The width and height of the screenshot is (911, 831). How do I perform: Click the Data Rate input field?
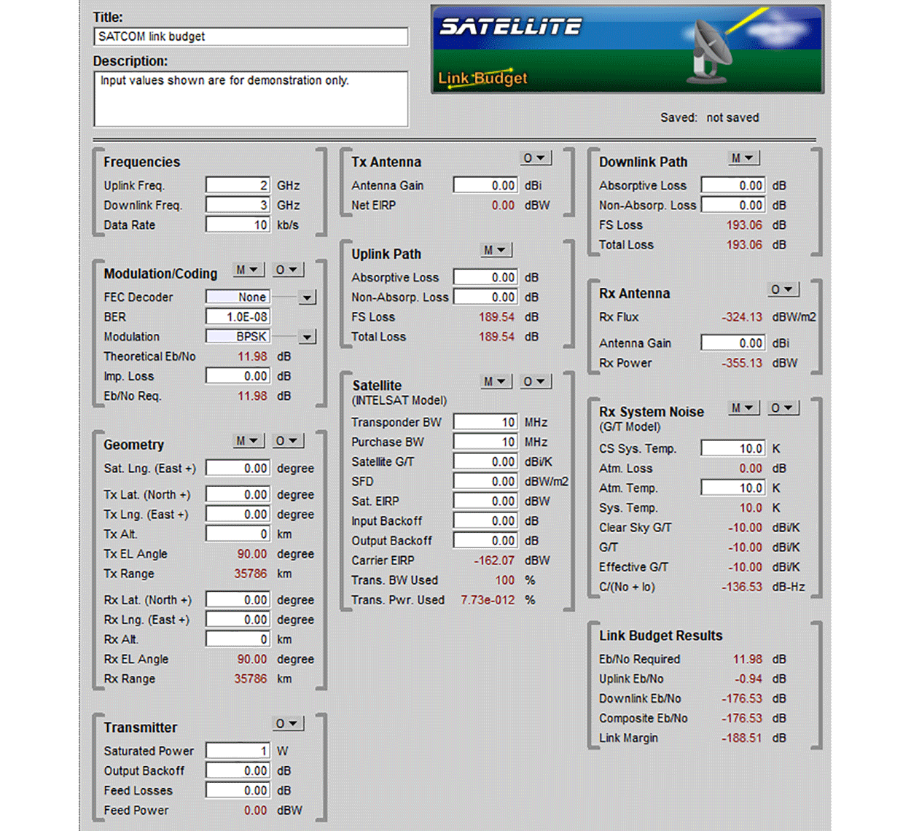click(x=238, y=225)
